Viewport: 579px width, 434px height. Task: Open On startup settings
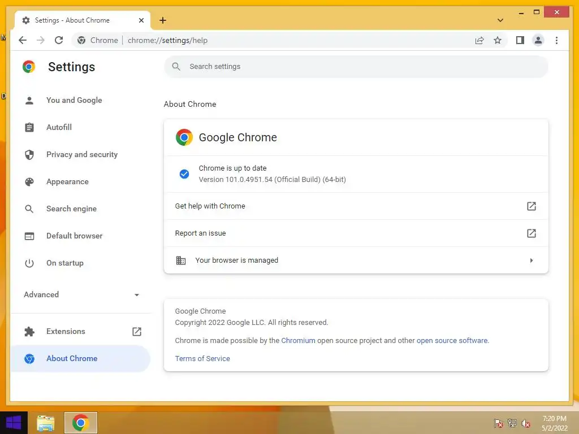80,263
